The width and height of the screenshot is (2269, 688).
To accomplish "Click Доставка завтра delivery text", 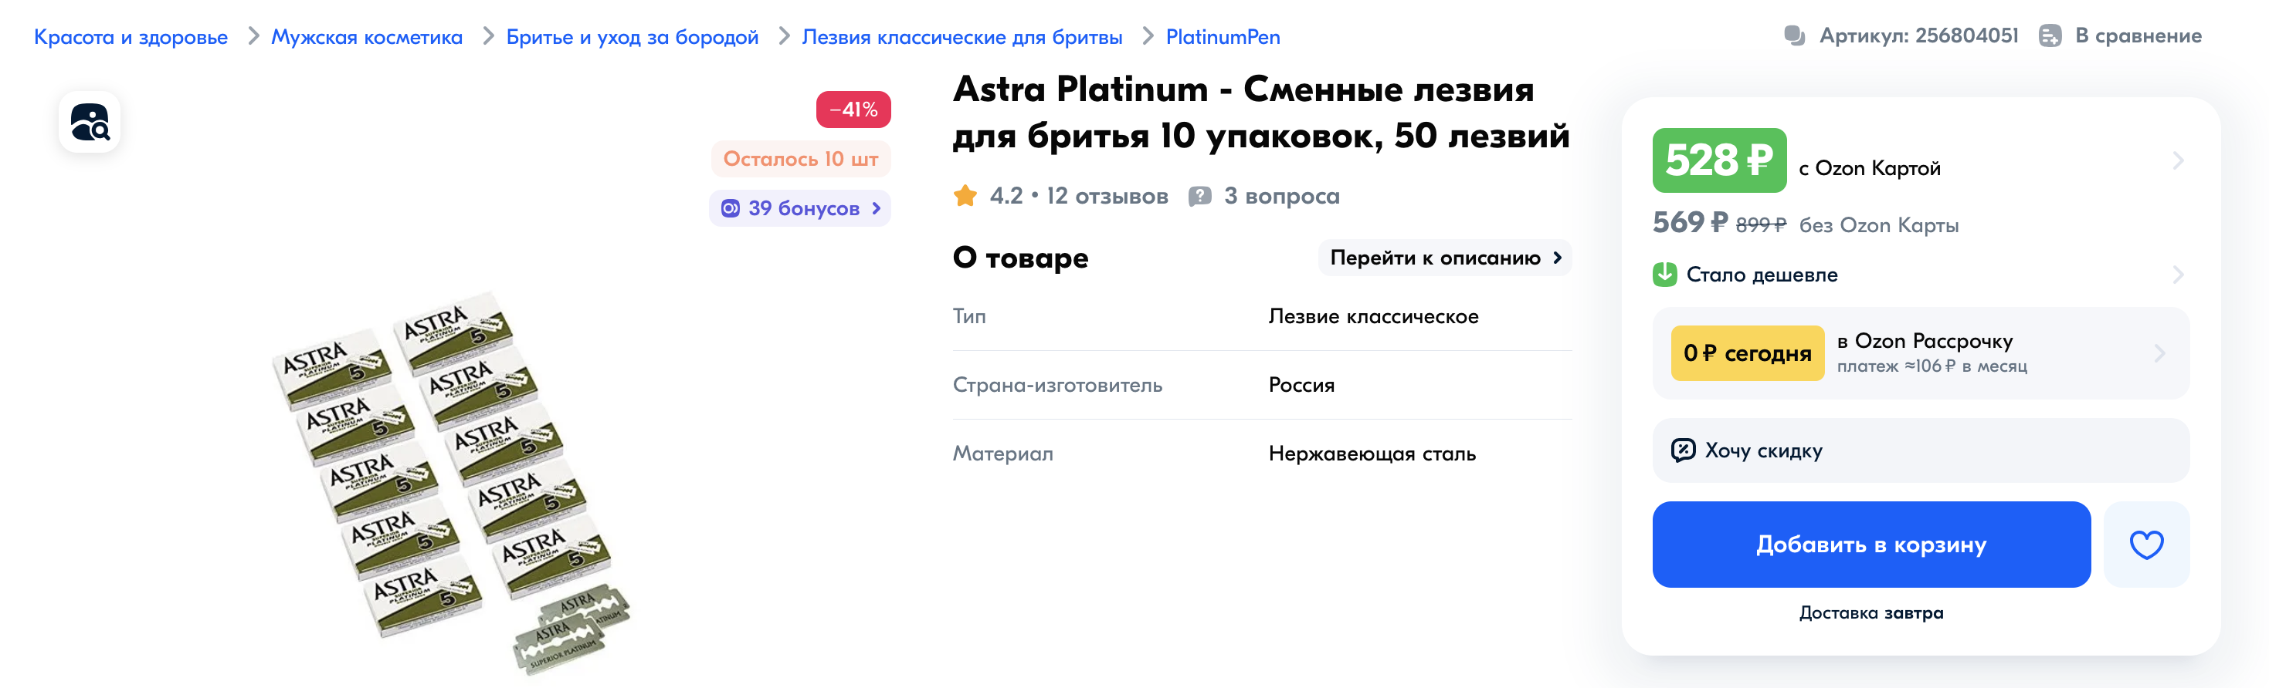I will click(x=1870, y=612).
